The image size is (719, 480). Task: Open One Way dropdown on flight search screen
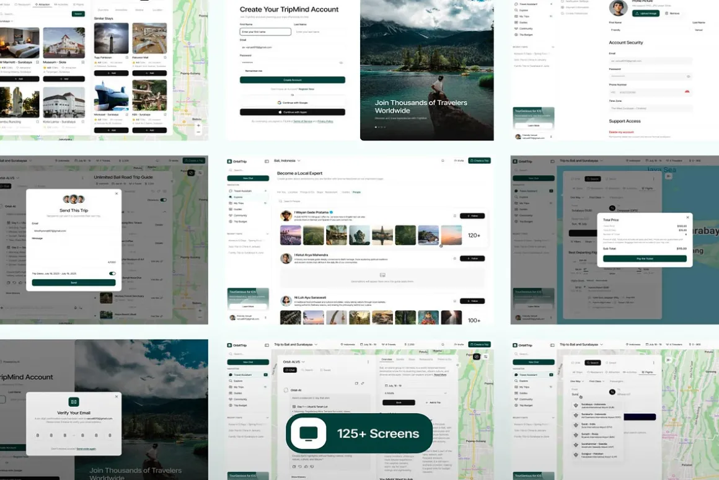pyautogui.click(x=576, y=381)
